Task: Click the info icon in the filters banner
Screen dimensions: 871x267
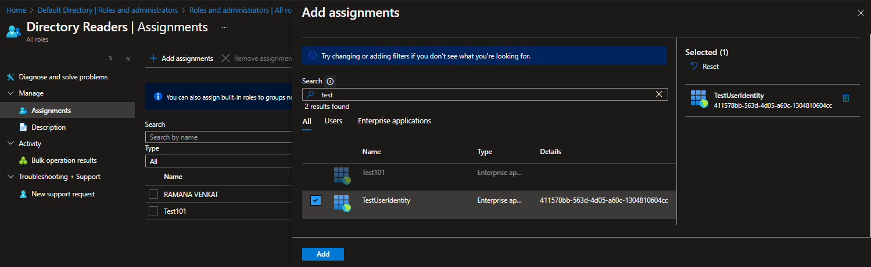Action: coord(313,56)
